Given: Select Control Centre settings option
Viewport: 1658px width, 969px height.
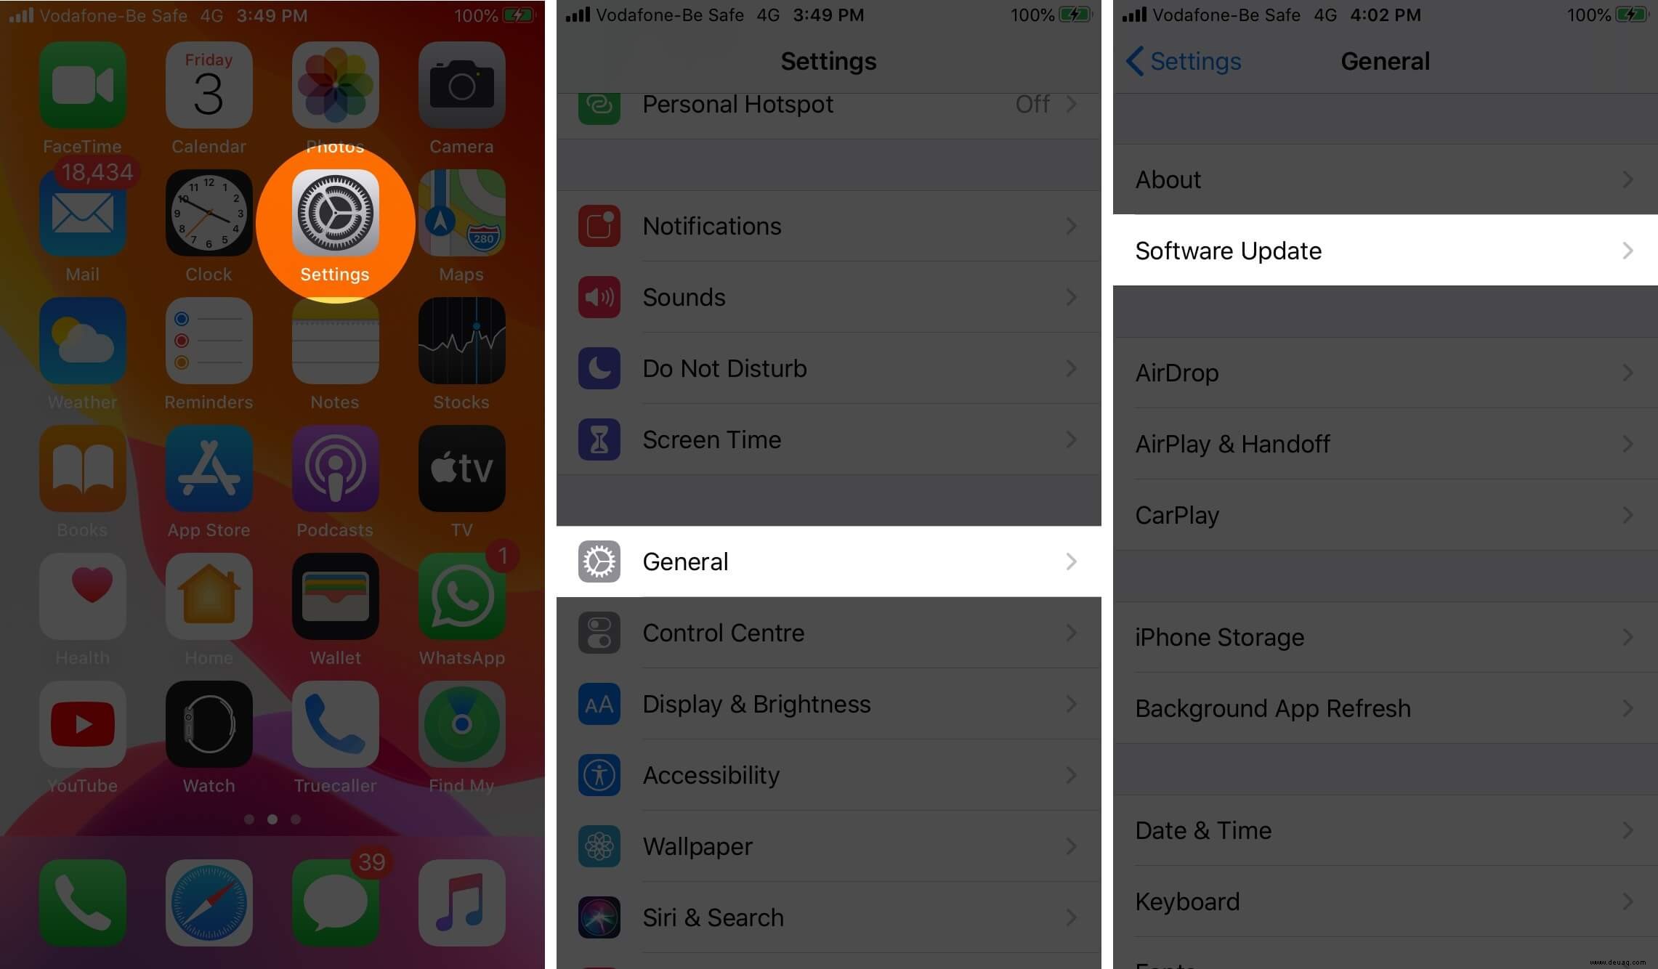Looking at the screenshot, I should [828, 632].
